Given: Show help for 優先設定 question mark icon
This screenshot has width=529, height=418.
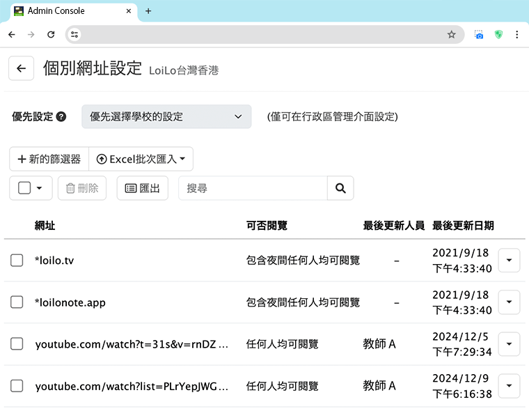Looking at the screenshot, I should (x=61, y=116).
